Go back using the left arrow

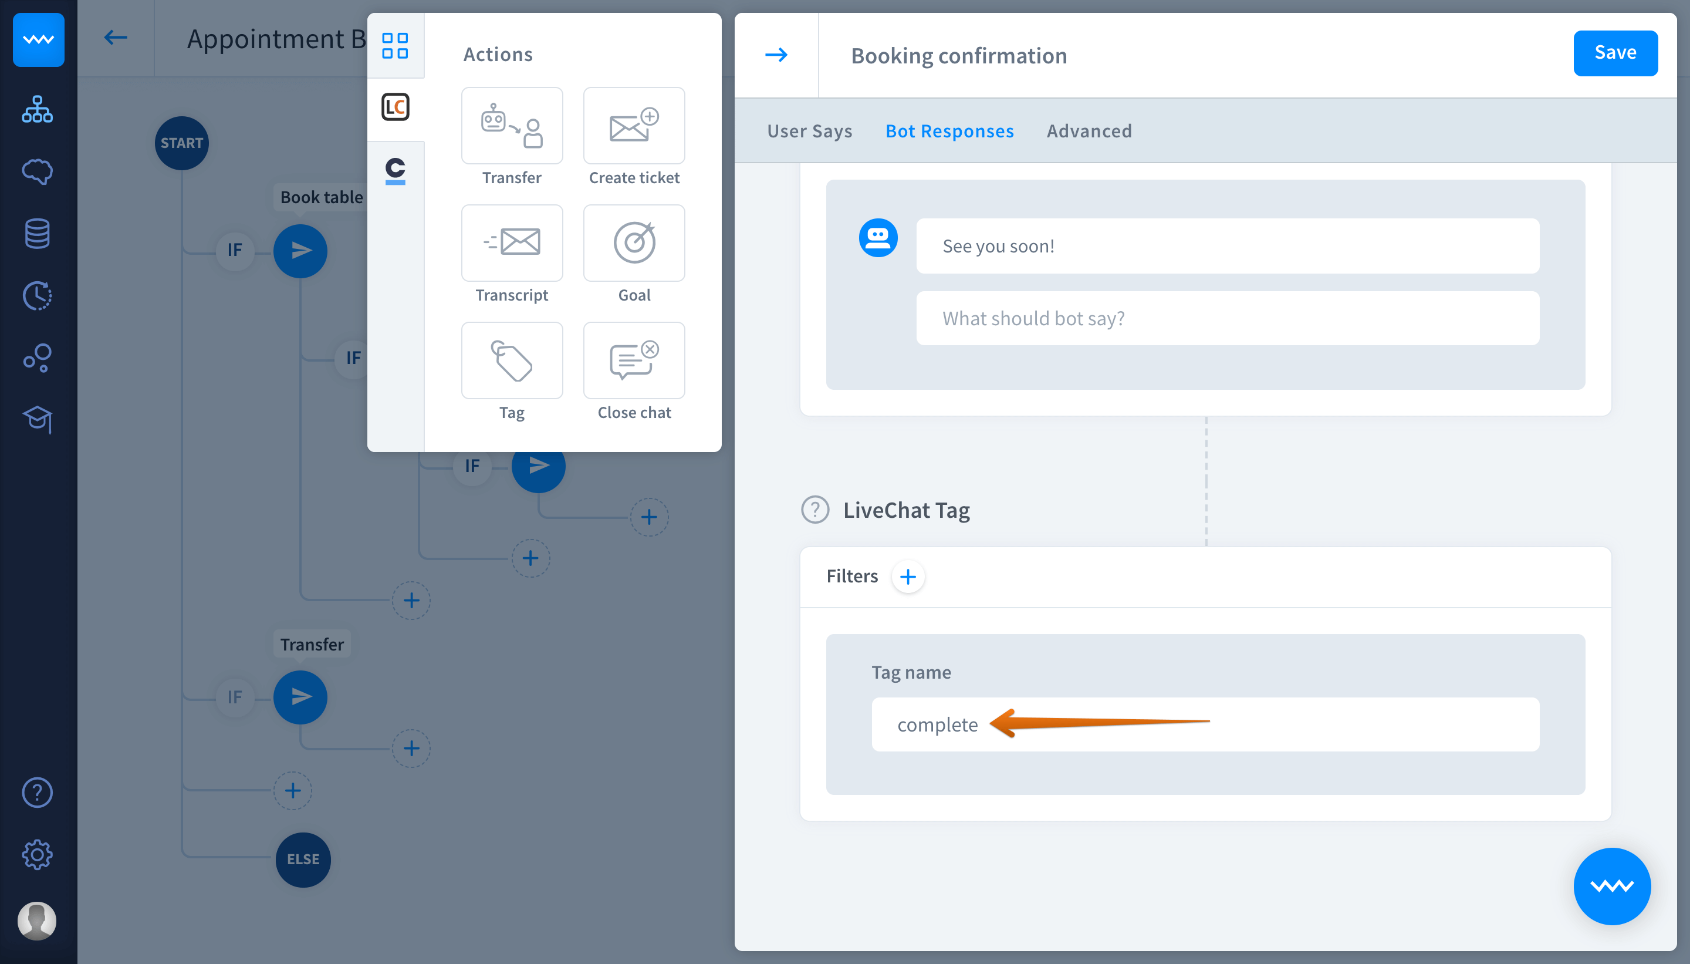coord(115,38)
